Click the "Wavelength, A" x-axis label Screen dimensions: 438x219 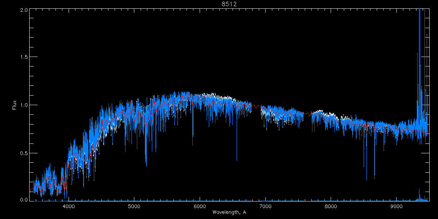[228, 212]
